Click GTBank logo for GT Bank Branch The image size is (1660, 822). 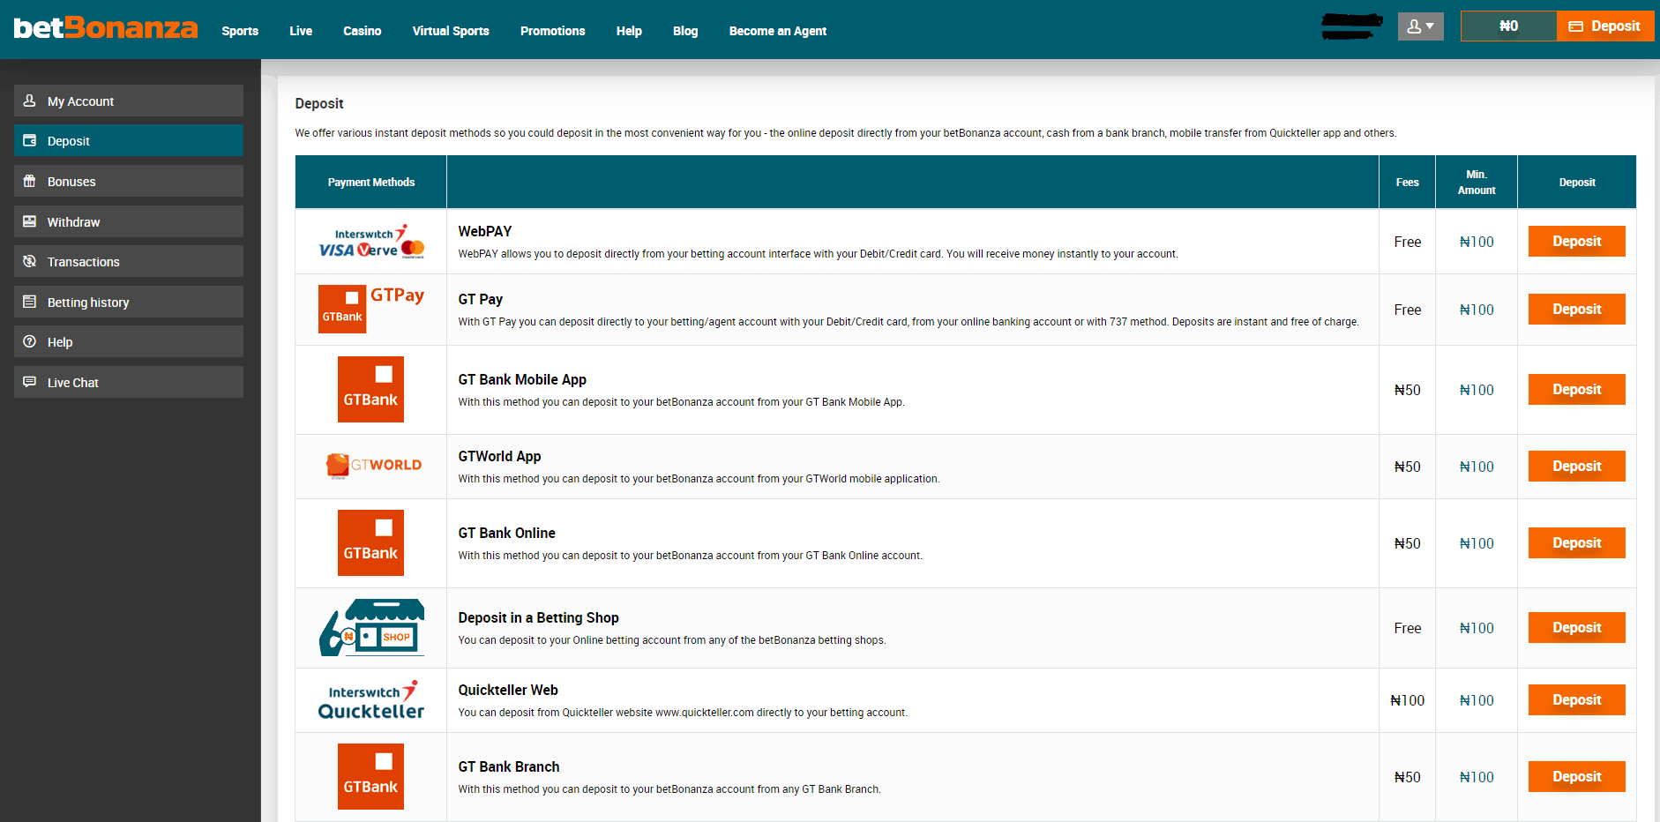tap(370, 776)
